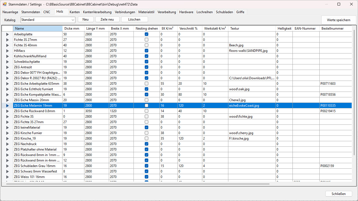Uncheck Nesting drehen for ZEG Weiss 101 16mm
The height and width of the screenshot is (201, 358).
(147, 177)
